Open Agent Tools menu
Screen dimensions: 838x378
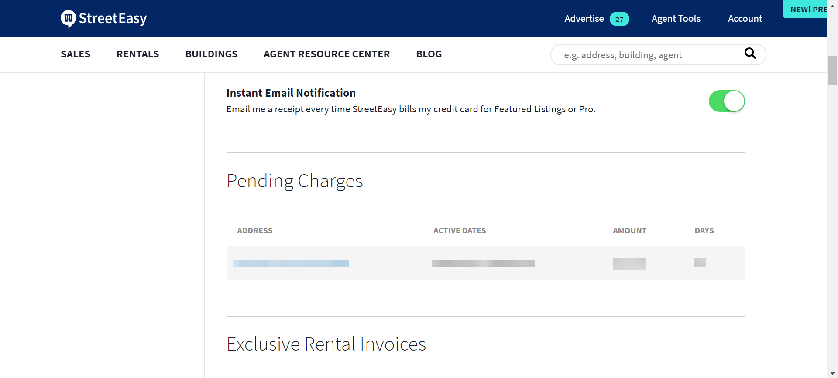coord(676,19)
